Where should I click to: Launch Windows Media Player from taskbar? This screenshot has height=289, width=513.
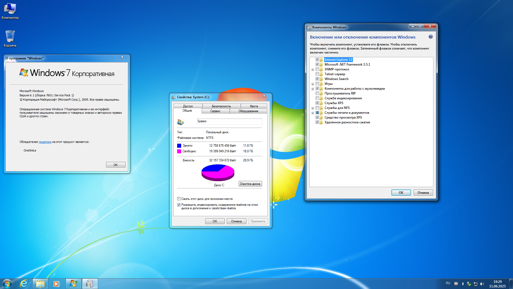tap(56, 284)
